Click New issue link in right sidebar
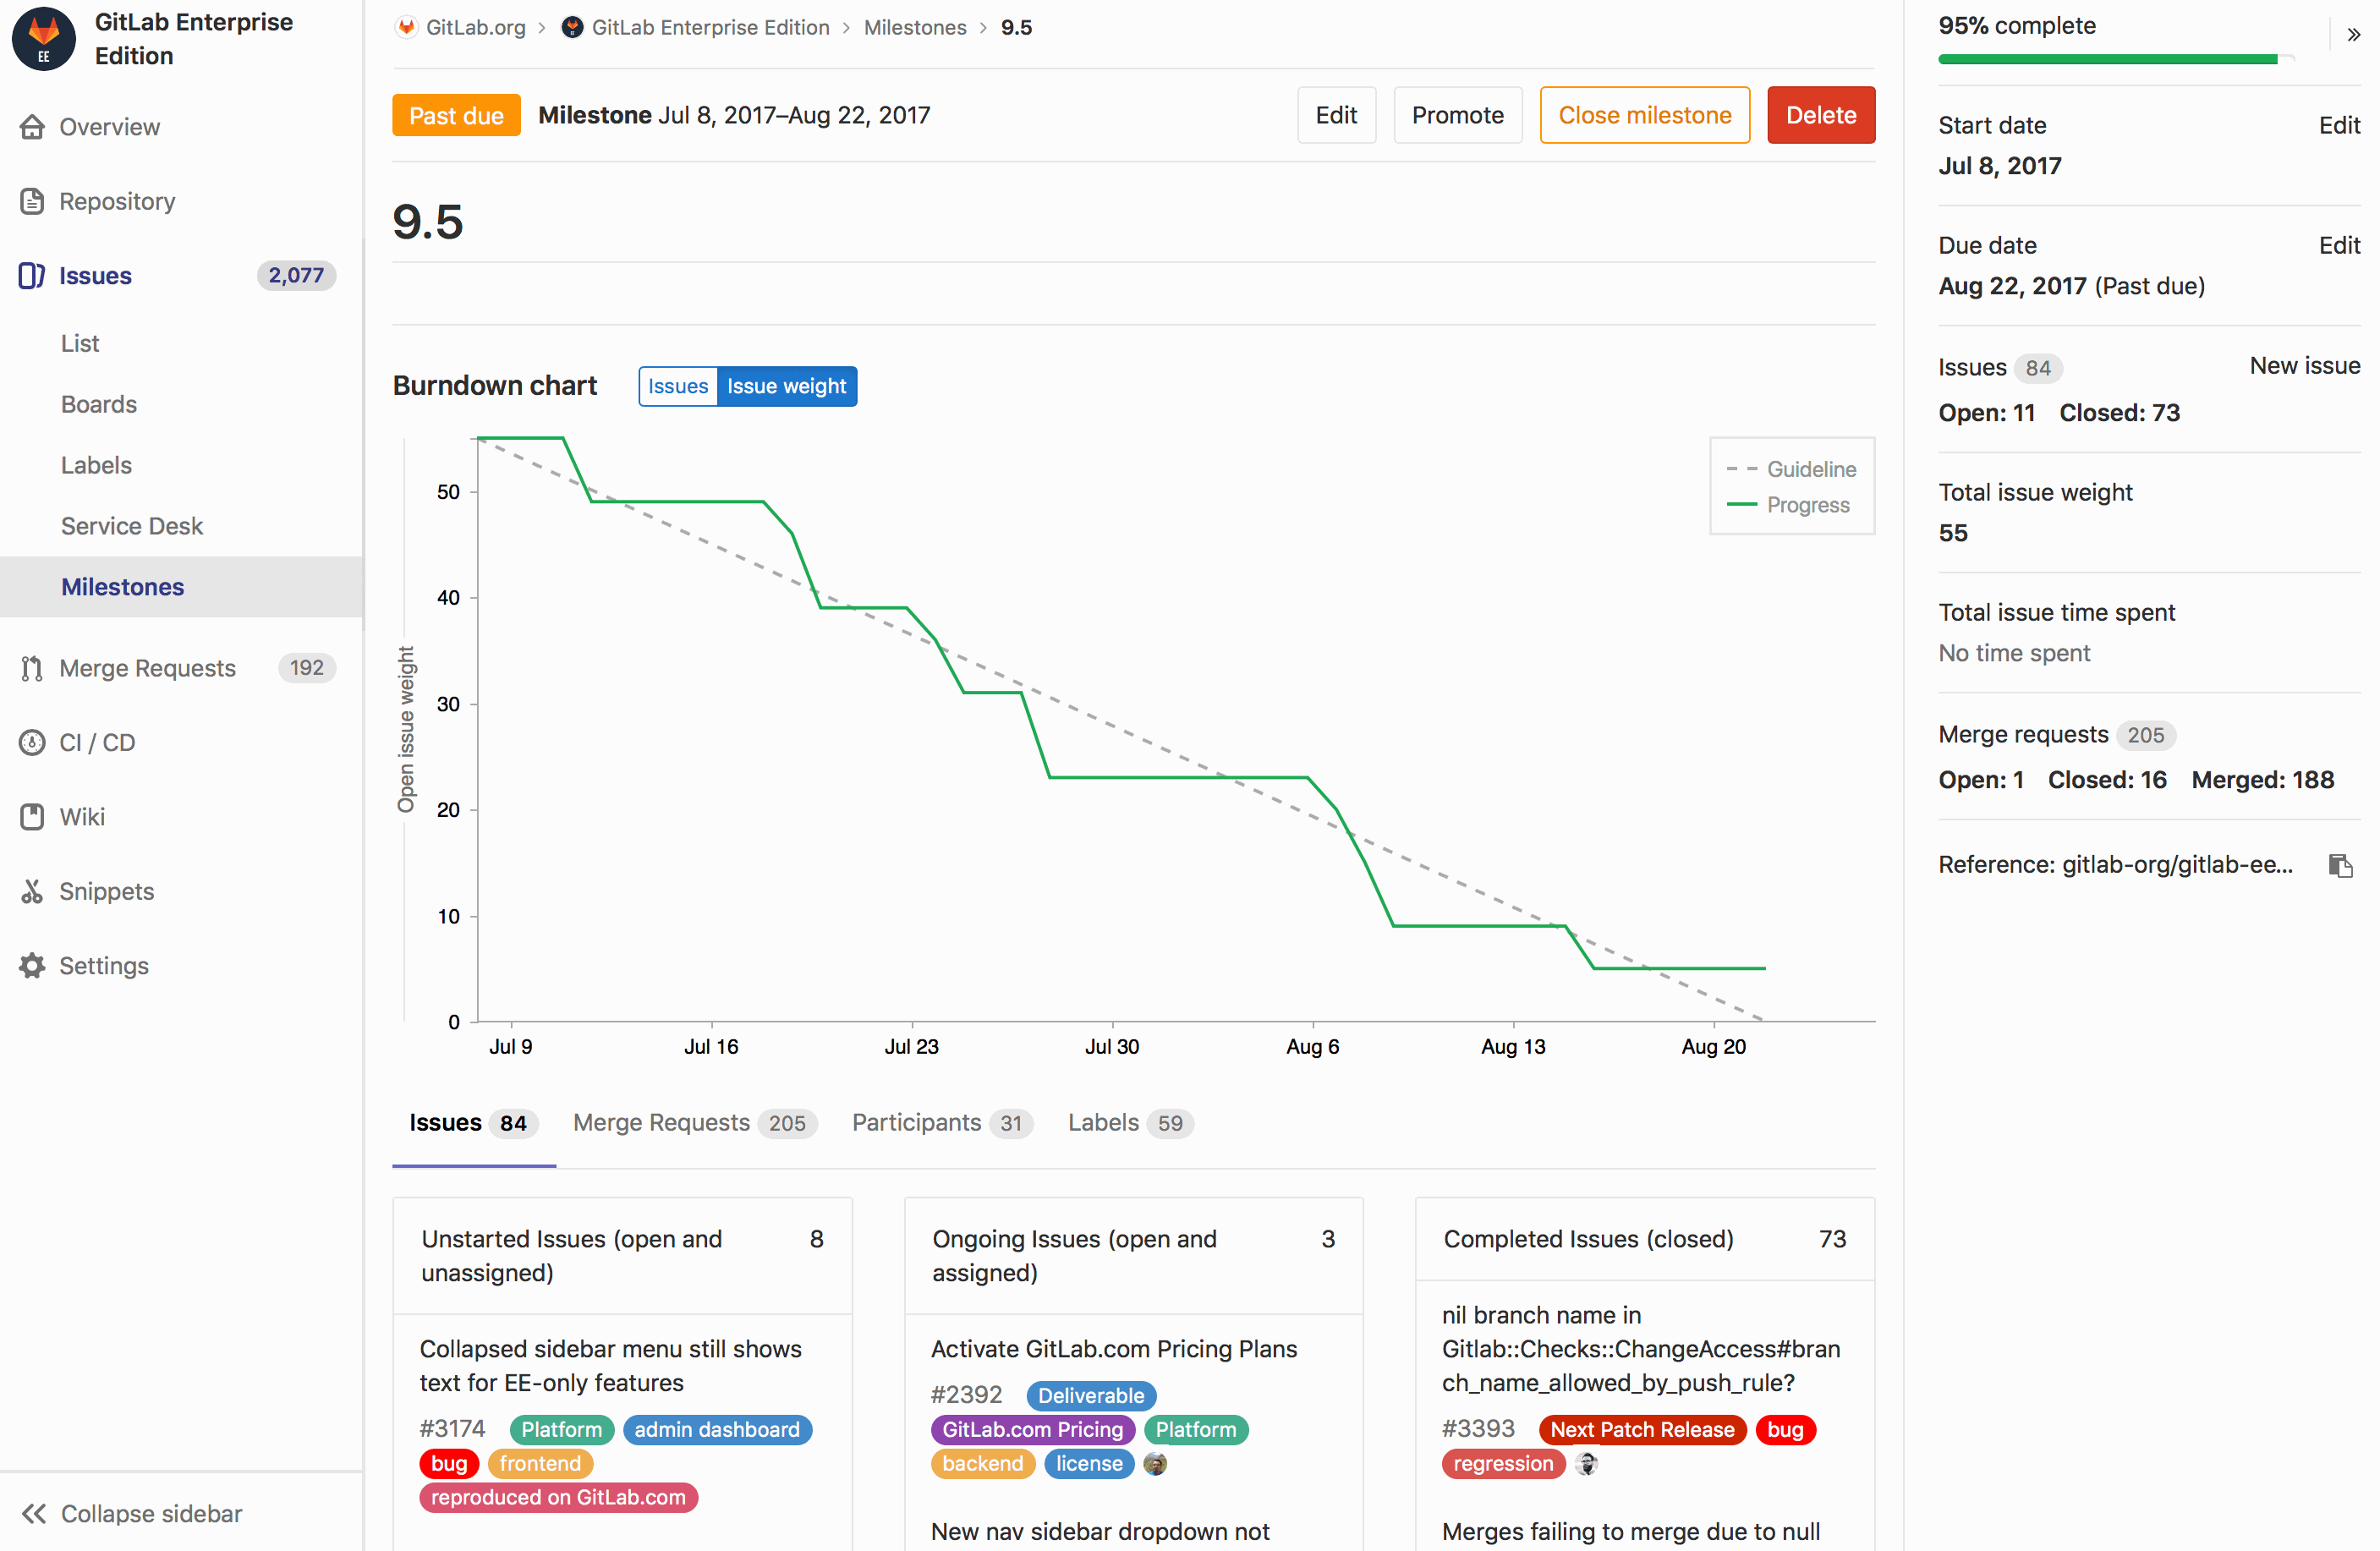The width and height of the screenshot is (2380, 1551). click(x=2304, y=365)
